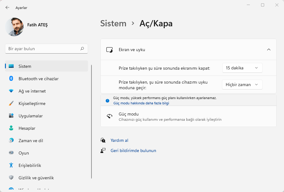
Task: Click the Gizlilik ve güvenlik shield icon
Action: (x=11, y=178)
